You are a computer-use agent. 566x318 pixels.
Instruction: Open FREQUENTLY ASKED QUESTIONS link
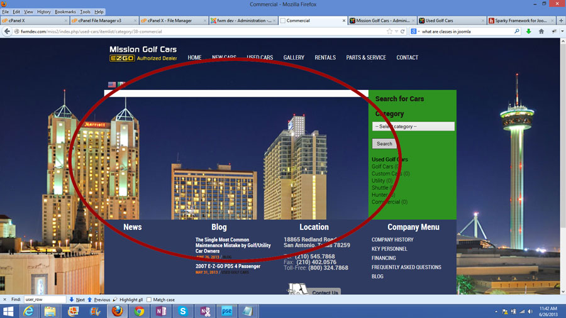pos(406,267)
